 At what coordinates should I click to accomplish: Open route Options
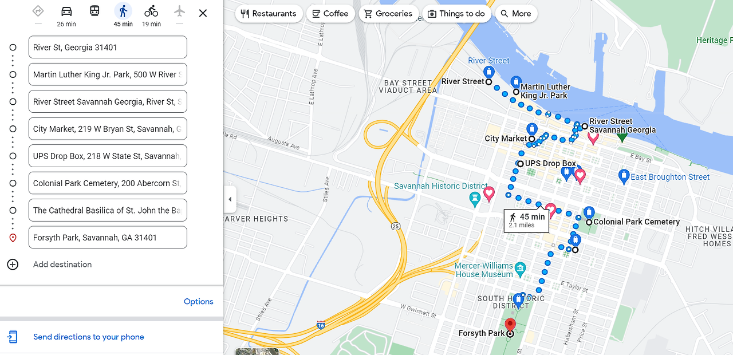(x=199, y=302)
